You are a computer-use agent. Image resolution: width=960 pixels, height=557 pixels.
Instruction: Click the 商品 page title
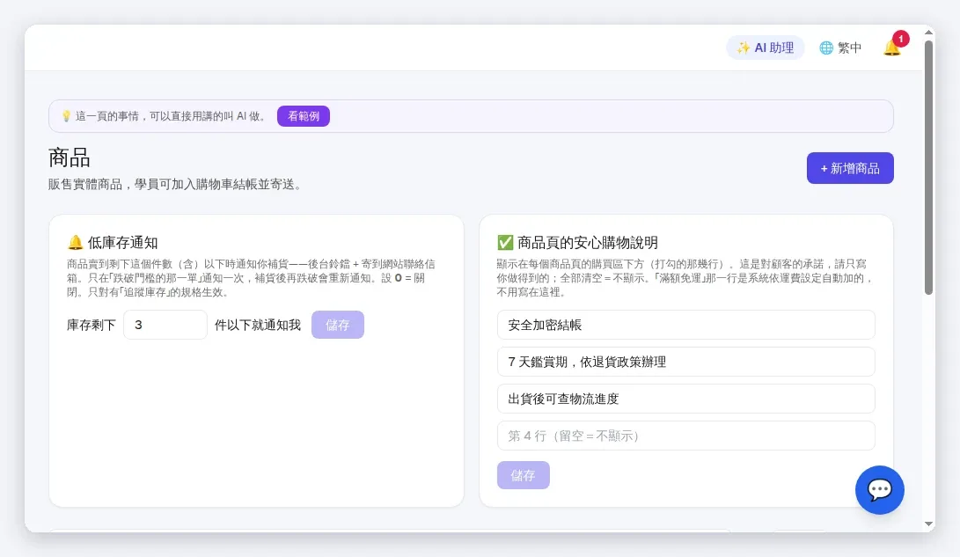click(70, 158)
